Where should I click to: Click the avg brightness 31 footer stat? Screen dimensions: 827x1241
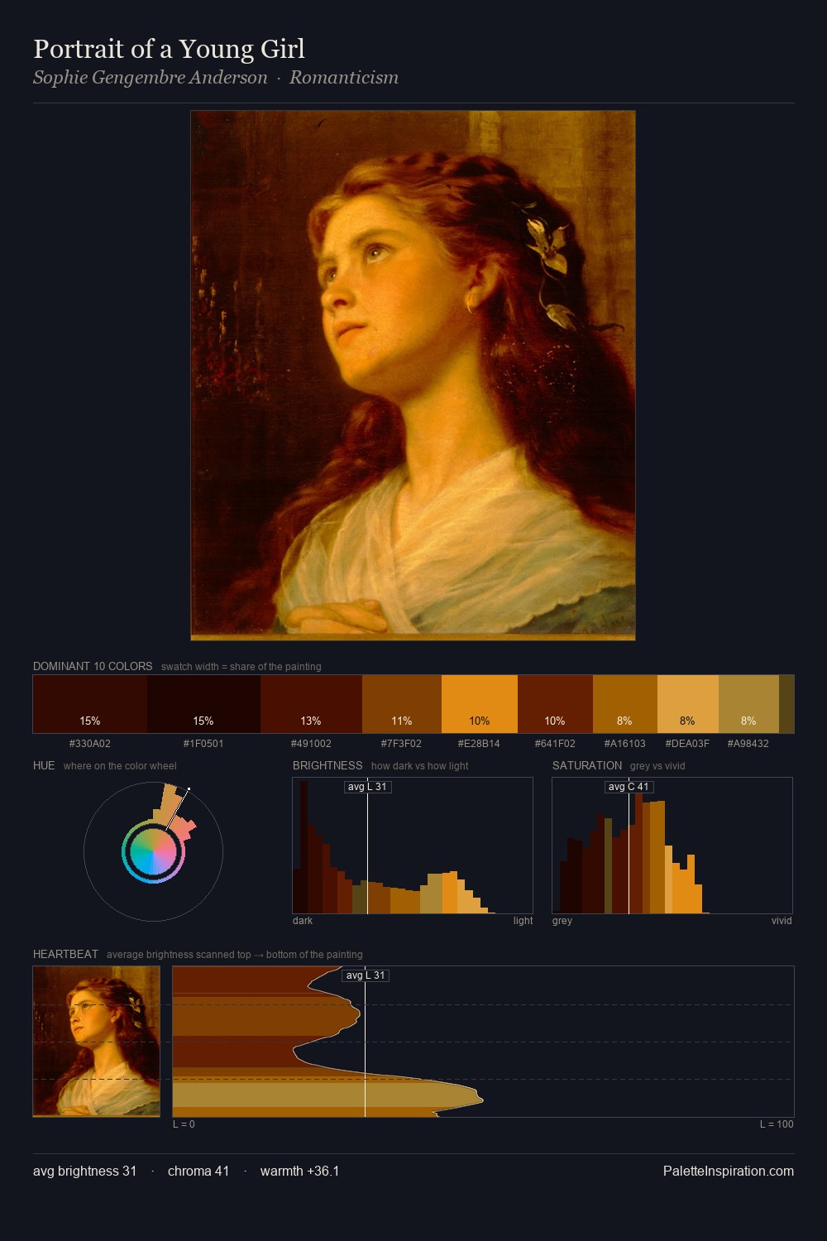pyautogui.click(x=84, y=1171)
